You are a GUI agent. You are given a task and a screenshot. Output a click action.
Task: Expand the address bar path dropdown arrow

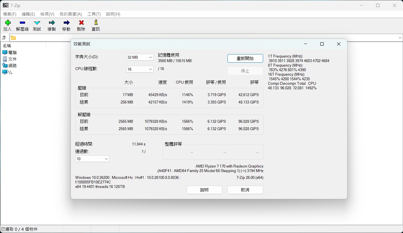click(400, 38)
